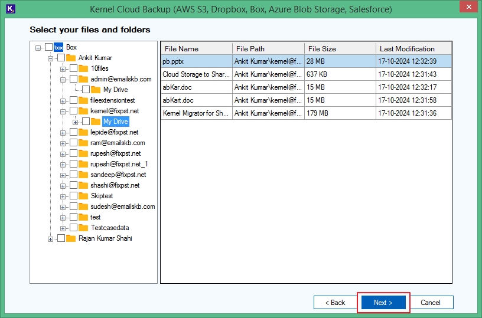Click the 637 KB file size cell

[340, 74]
